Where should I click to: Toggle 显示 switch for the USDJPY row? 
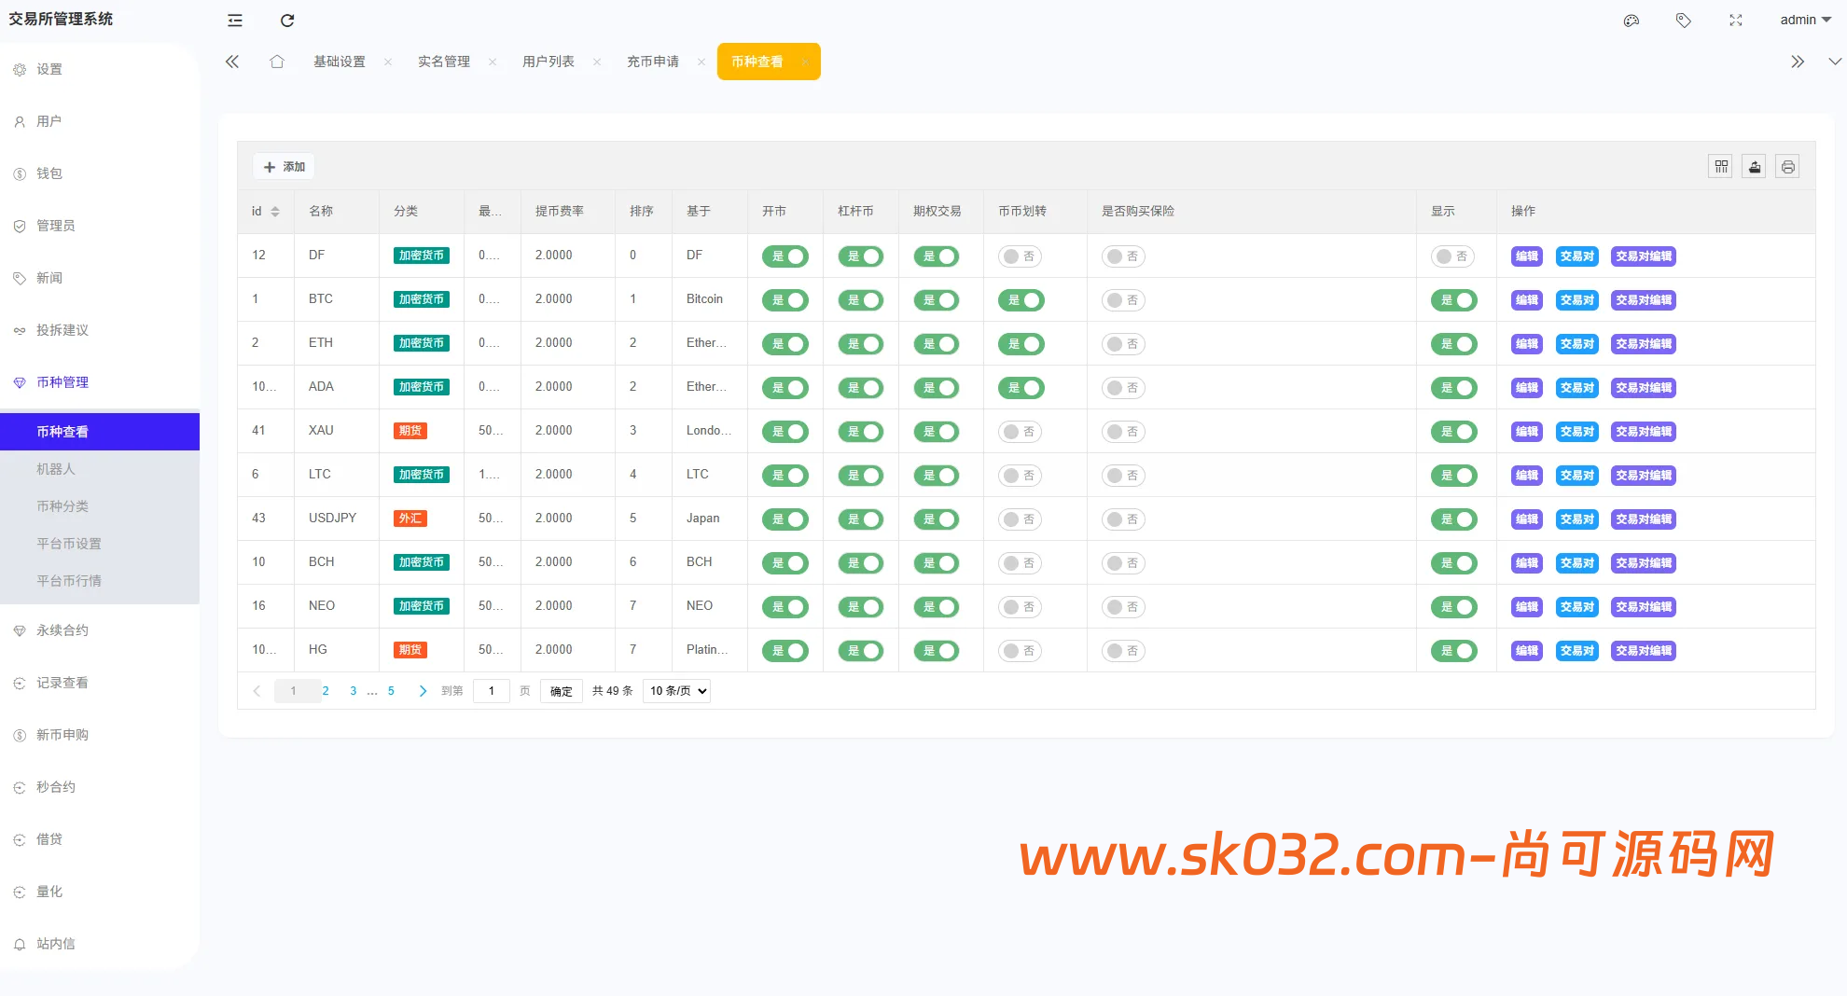(1454, 519)
